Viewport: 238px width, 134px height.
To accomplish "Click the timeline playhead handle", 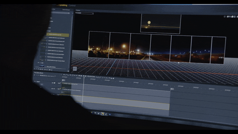I will click(x=84, y=78).
